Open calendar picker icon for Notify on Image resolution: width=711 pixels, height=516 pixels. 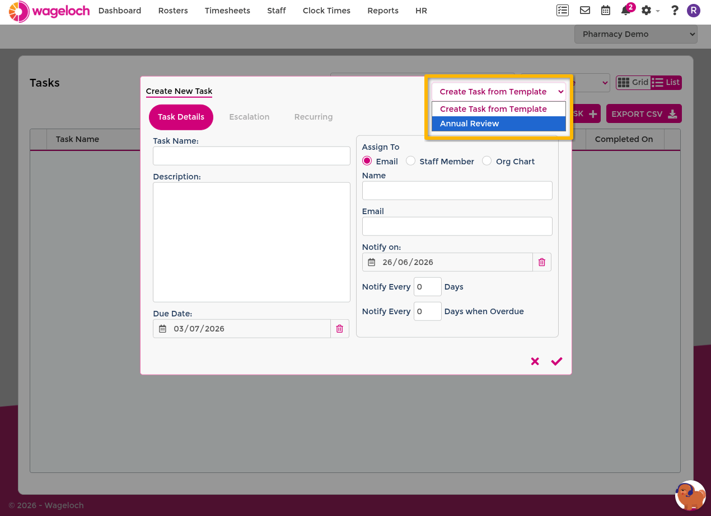click(x=371, y=262)
